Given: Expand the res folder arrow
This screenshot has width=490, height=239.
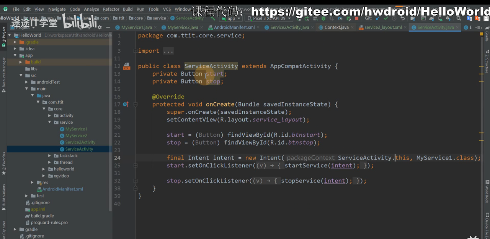Looking at the screenshot, I should [x=33, y=182].
